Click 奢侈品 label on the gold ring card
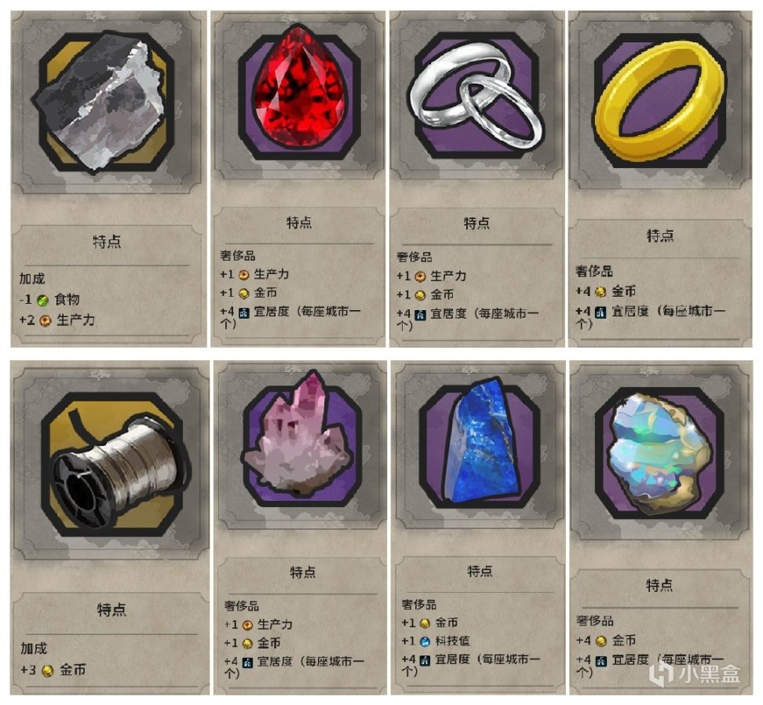The height and width of the screenshot is (705, 763). click(x=593, y=272)
